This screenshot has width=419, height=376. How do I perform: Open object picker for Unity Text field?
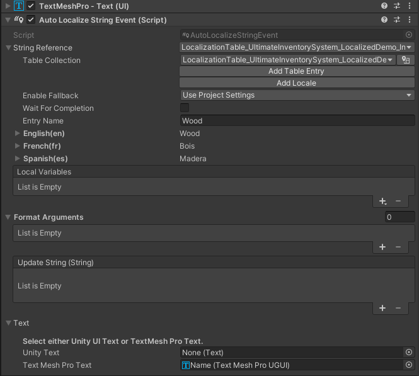point(409,352)
